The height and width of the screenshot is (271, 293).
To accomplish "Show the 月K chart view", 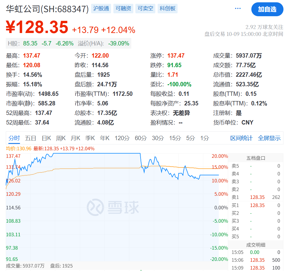I will click(75, 138).
